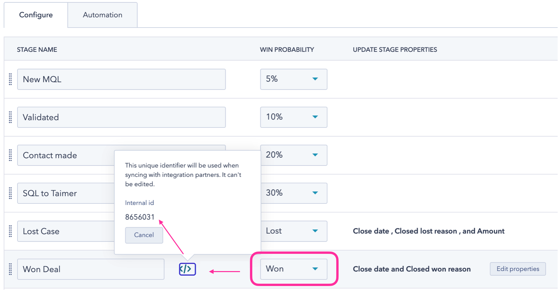
Task: Open the 20% win probability dropdown
Action: 293,155
